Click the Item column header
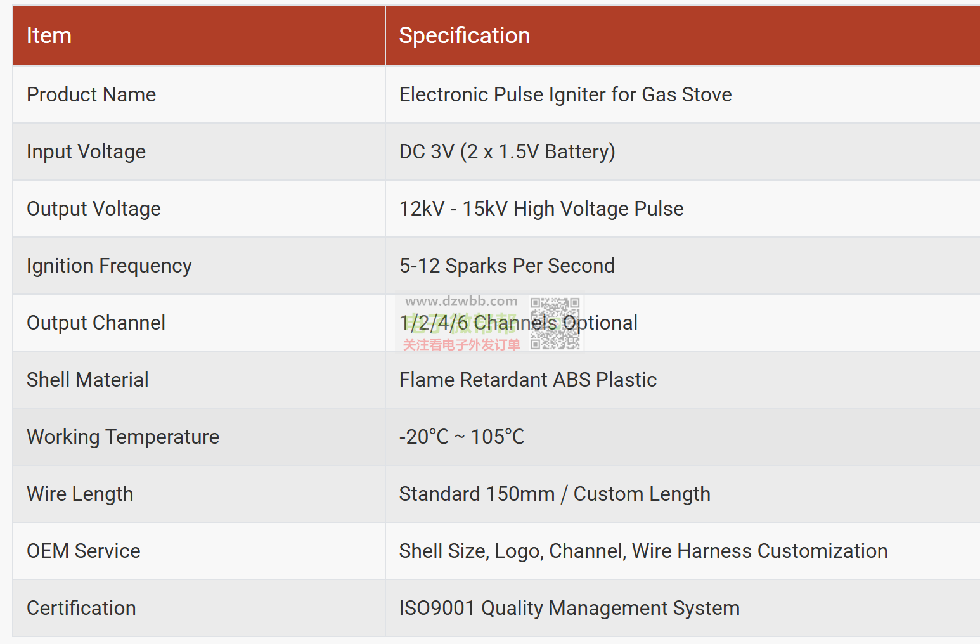Image resolution: width=980 pixels, height=644 pixels. (x=49, y=35)
